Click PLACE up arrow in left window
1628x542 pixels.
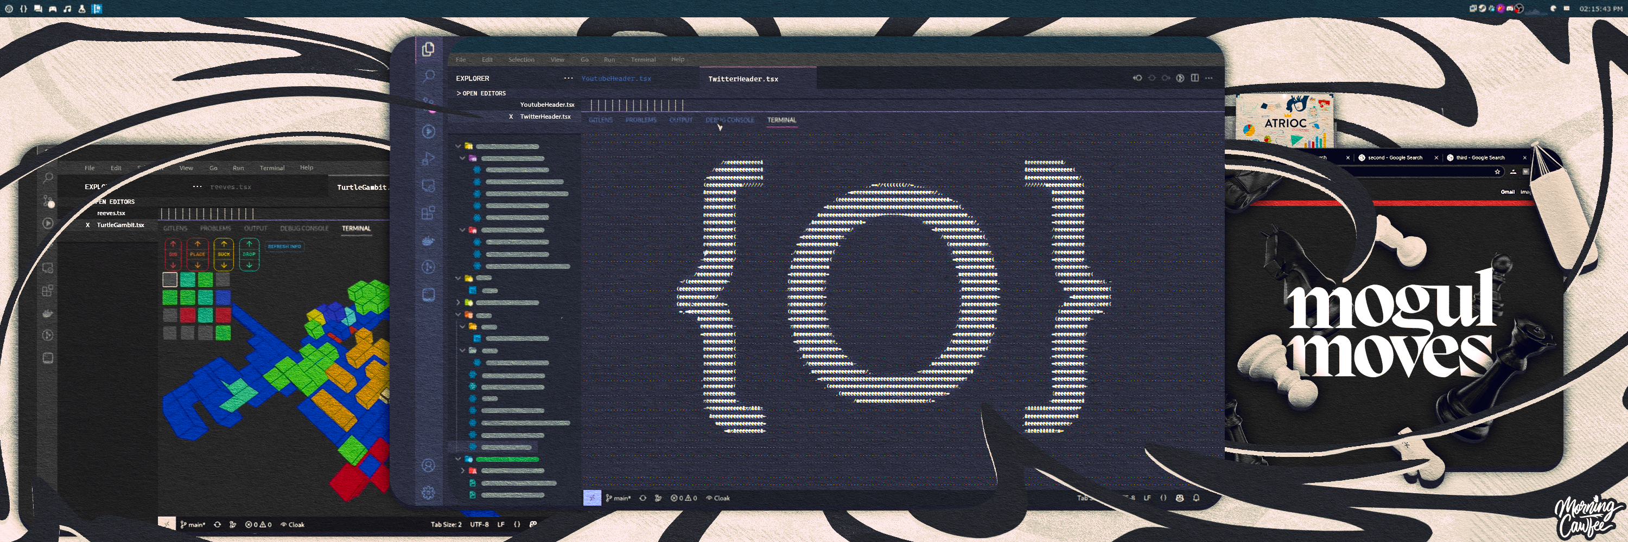198,244
